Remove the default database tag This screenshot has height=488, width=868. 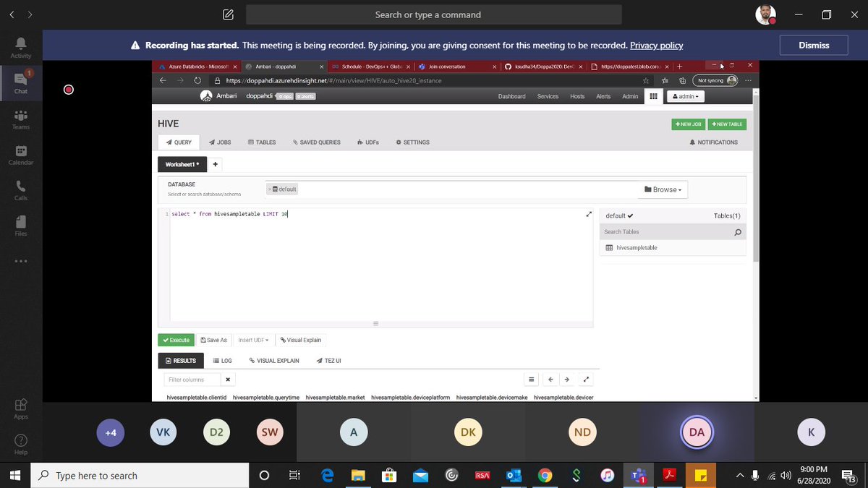point(269,189)
